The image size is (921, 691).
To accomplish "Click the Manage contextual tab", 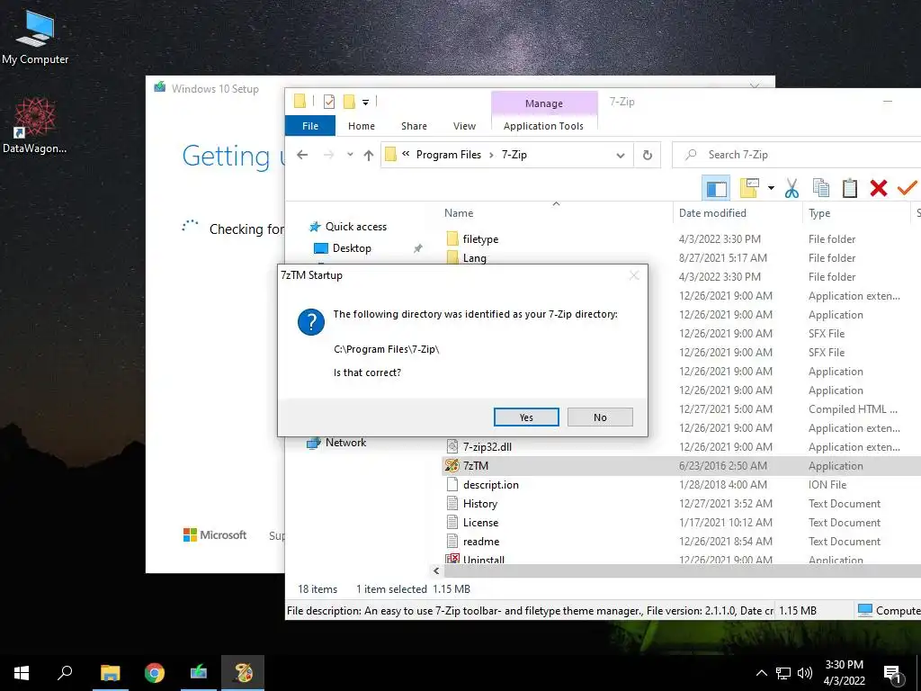I will (544, 103).
